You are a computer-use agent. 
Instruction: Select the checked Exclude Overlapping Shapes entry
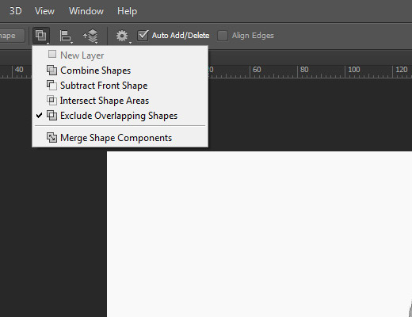[120, 116]
